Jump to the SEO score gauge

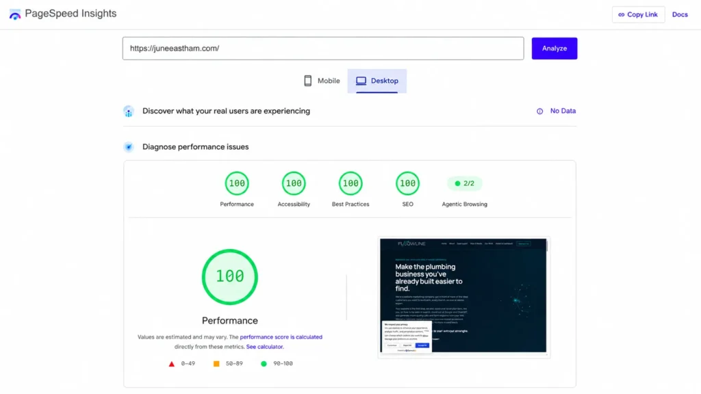tap(408, 183)
